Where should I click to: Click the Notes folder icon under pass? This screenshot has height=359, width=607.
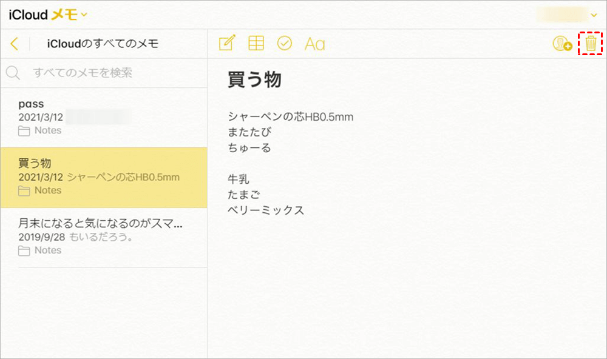coord(24,131)
